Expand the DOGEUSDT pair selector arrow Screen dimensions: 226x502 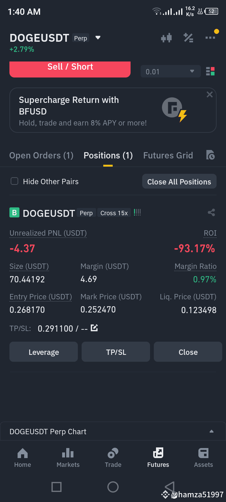[98, 38]
